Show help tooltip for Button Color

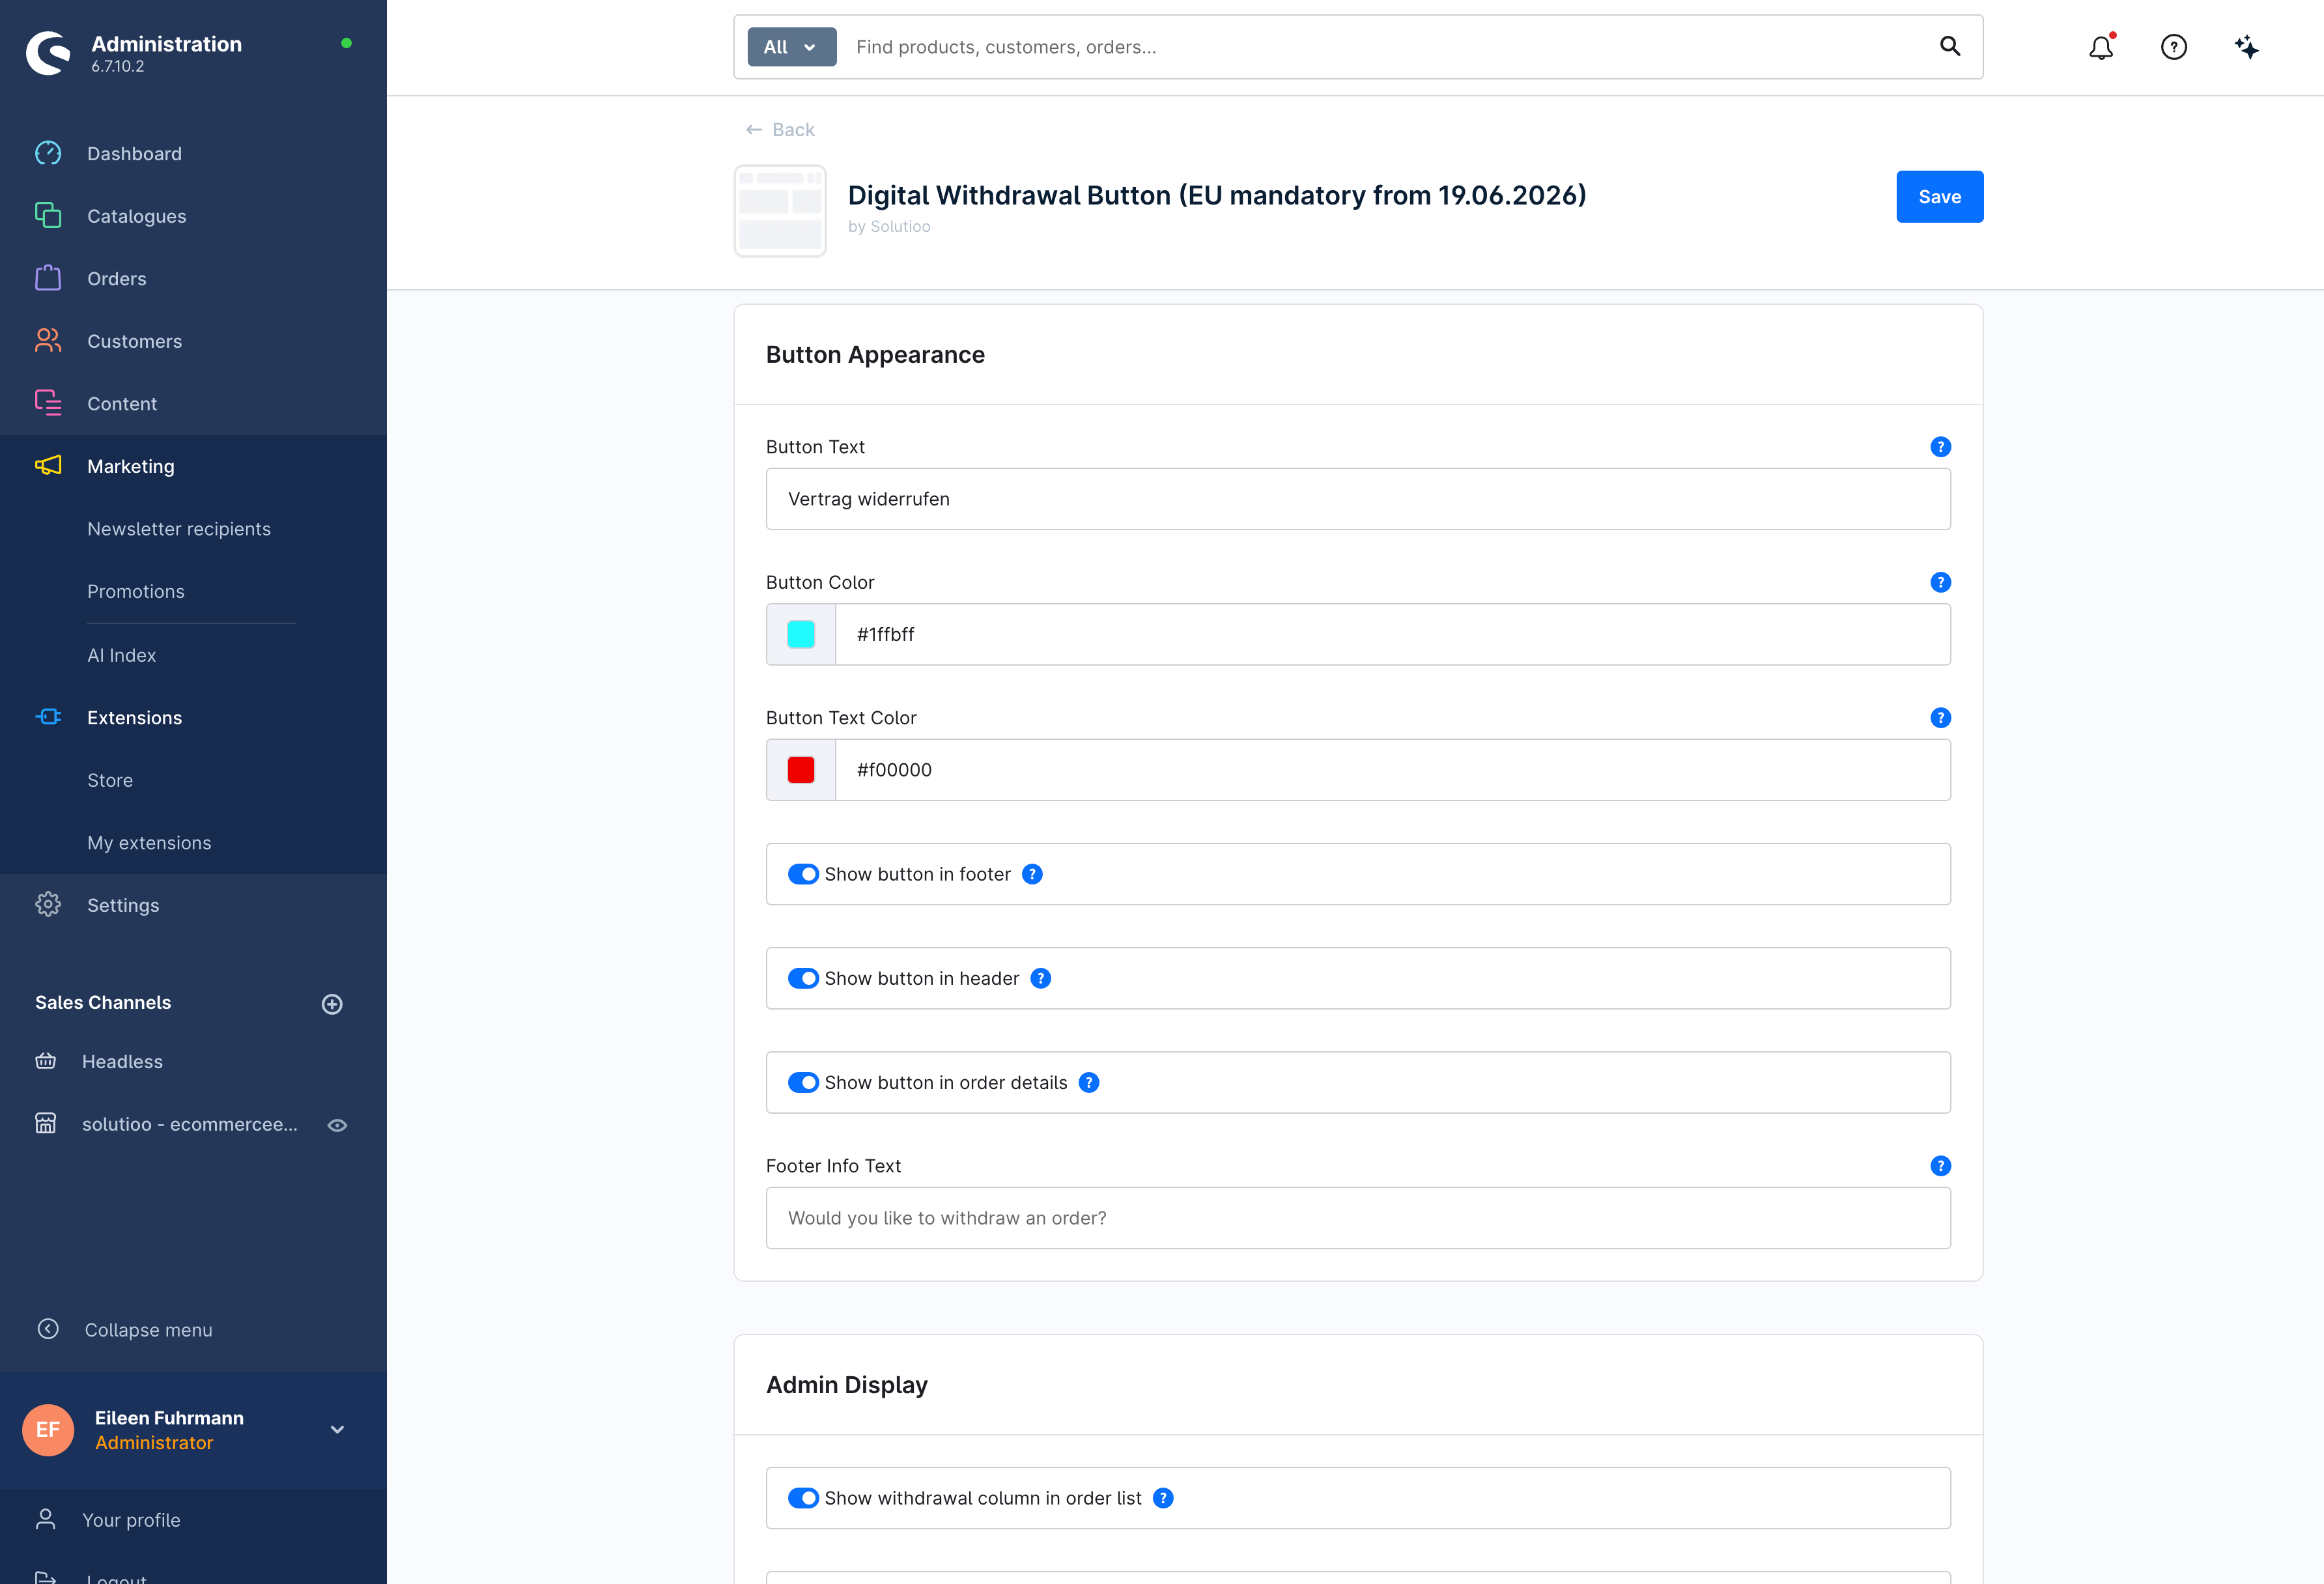point(1940,582)
